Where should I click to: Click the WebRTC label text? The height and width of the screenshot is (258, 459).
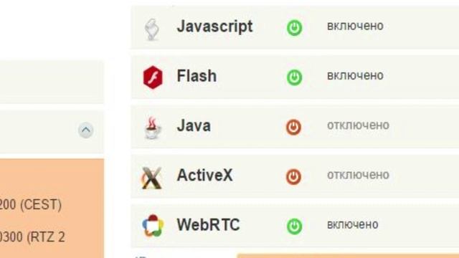(209, 225)
